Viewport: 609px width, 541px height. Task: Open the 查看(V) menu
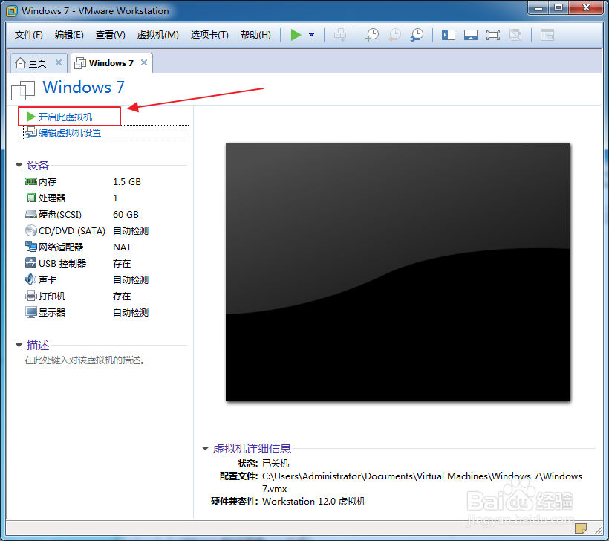pos(111,35)
